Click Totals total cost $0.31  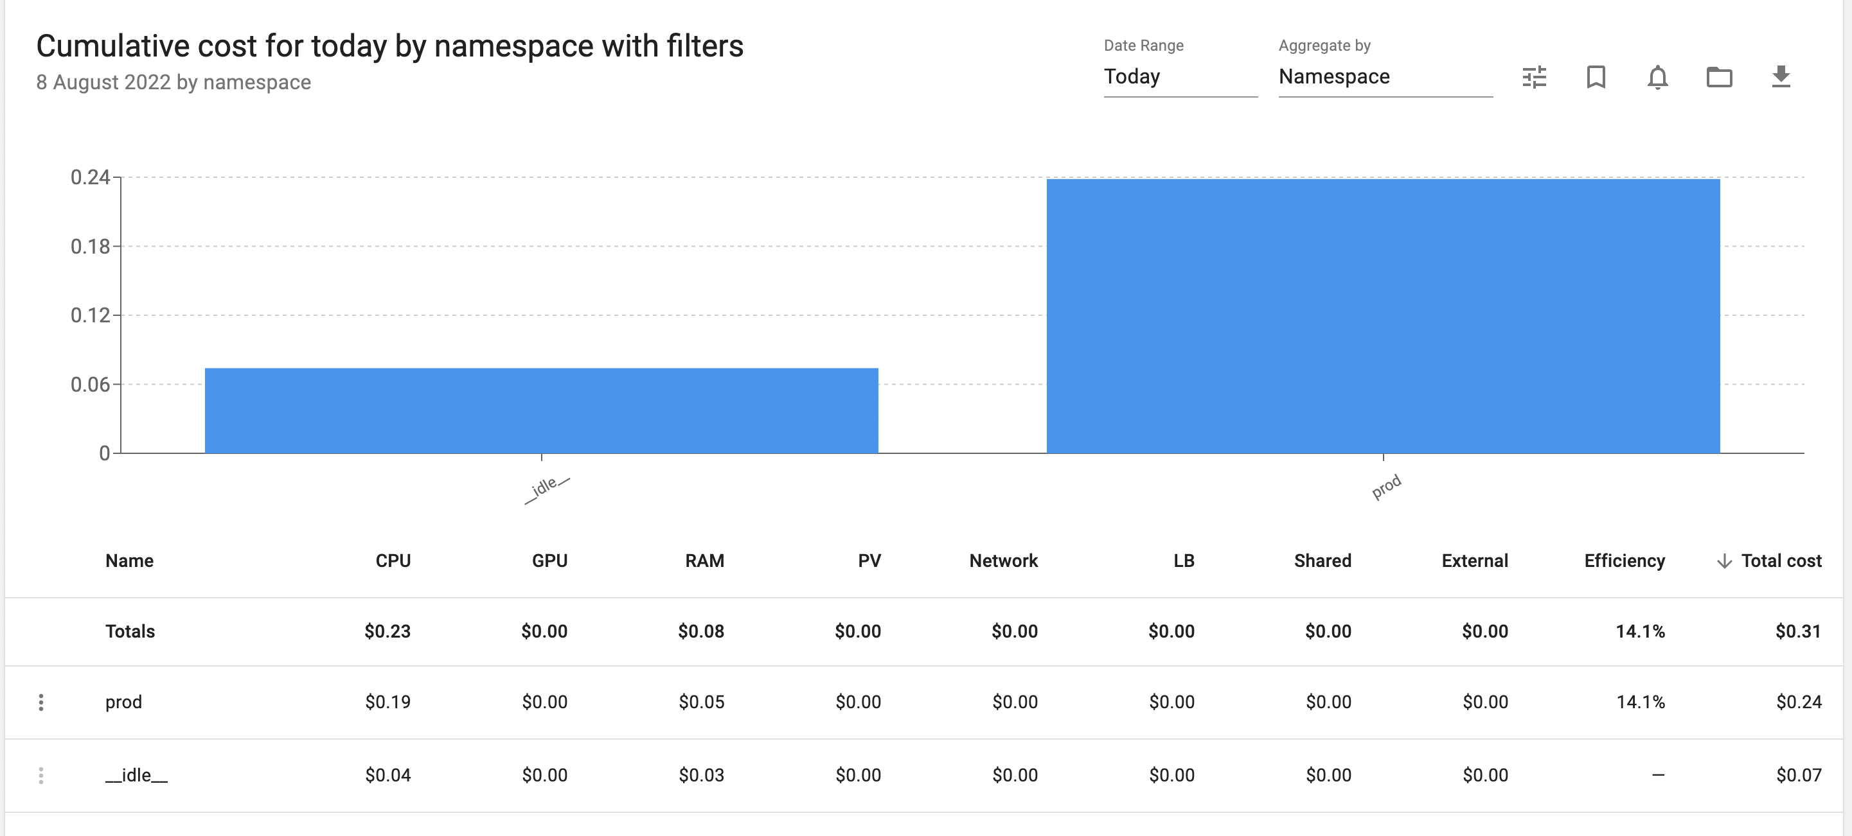[1798, 631]
